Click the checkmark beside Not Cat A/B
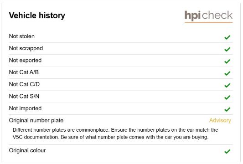The image size is (243, 164). point(227,73)
